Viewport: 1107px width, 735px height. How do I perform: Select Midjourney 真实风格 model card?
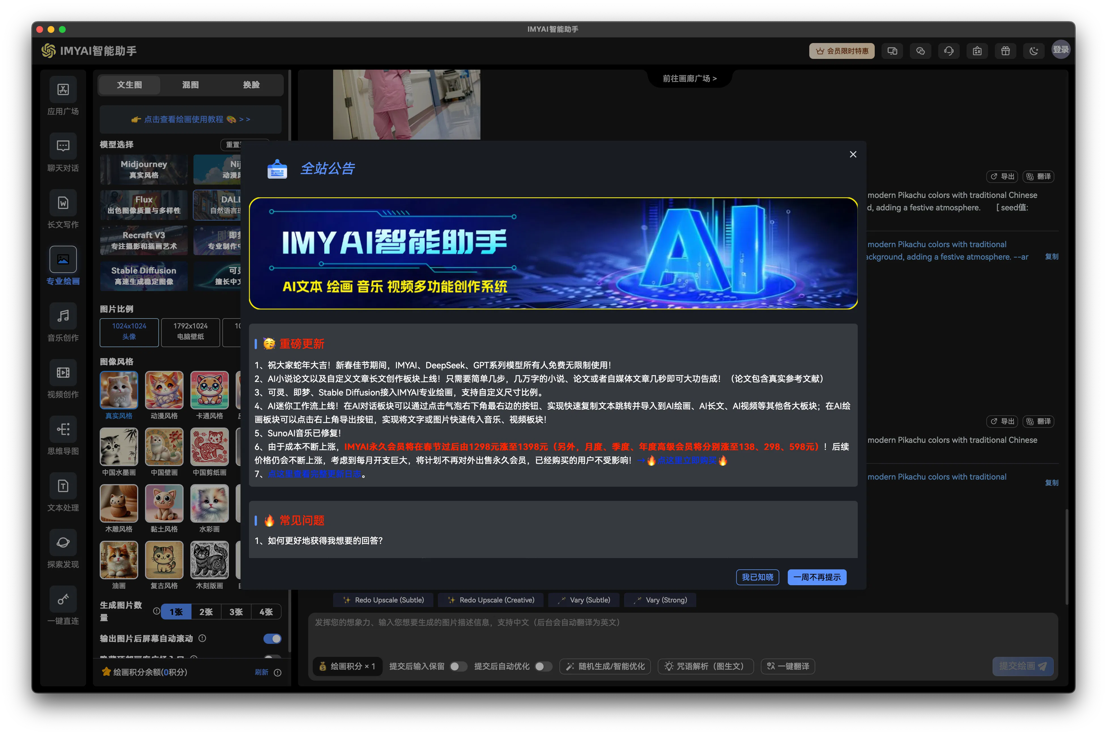point(144,169)
